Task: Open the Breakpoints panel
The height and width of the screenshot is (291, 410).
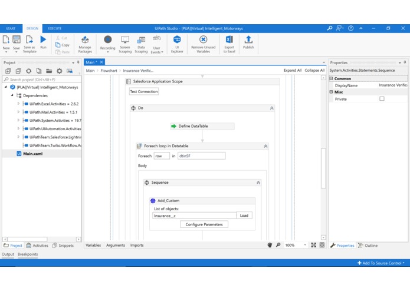Action: click(x=28, y=254)
